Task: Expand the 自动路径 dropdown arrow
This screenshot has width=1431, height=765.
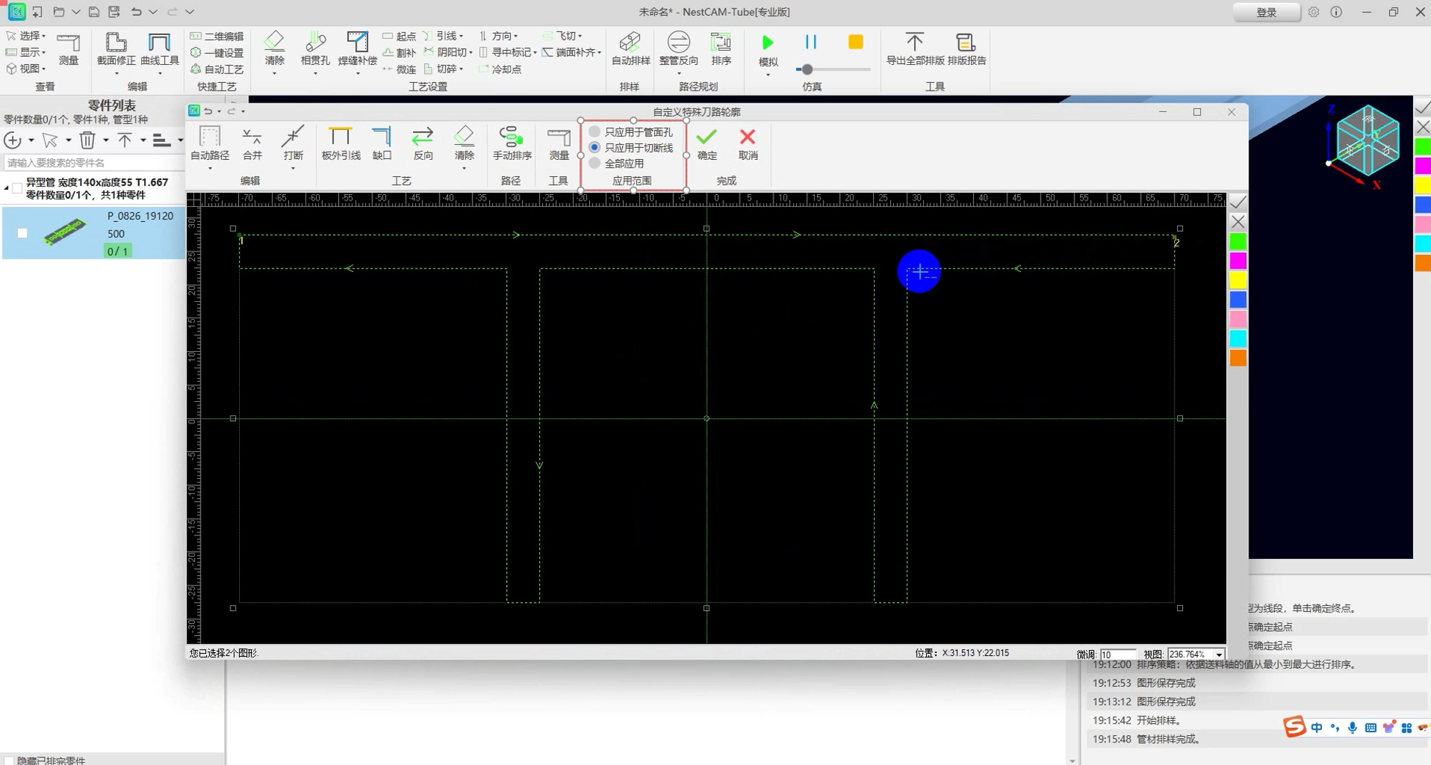Action: click(x=210, y=169)
